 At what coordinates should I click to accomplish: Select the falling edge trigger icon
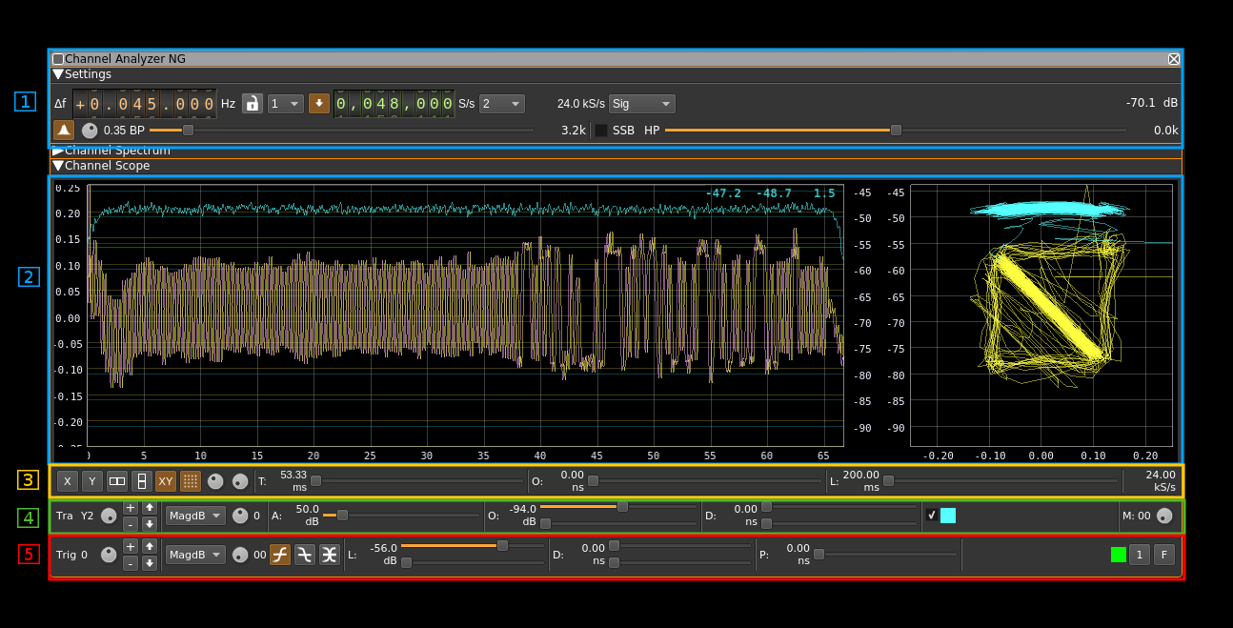pos(304,555)
